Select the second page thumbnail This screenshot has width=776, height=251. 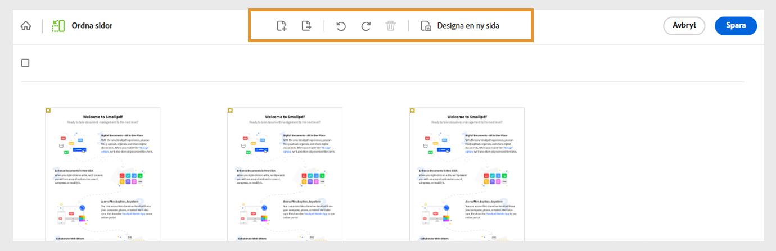(x=285, y=174)
